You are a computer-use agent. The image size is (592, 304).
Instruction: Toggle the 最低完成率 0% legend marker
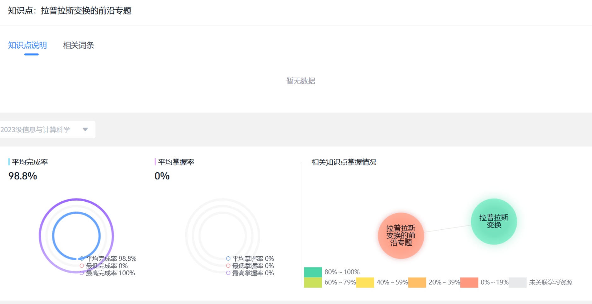(82, 266)
